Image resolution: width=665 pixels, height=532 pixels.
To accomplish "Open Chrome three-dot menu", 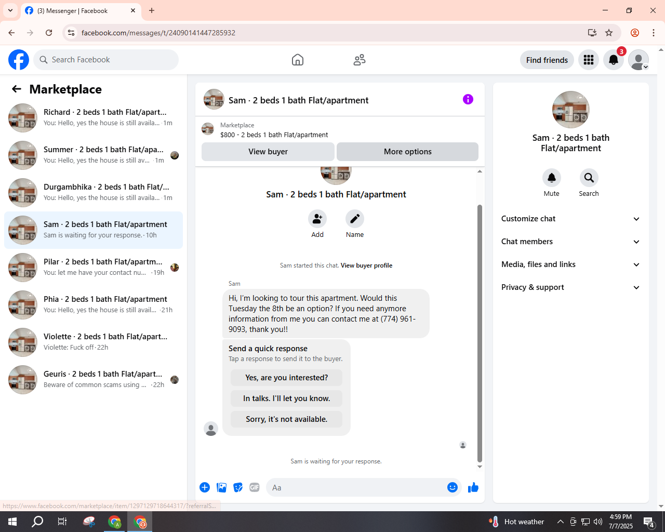I will coord(654,33).
